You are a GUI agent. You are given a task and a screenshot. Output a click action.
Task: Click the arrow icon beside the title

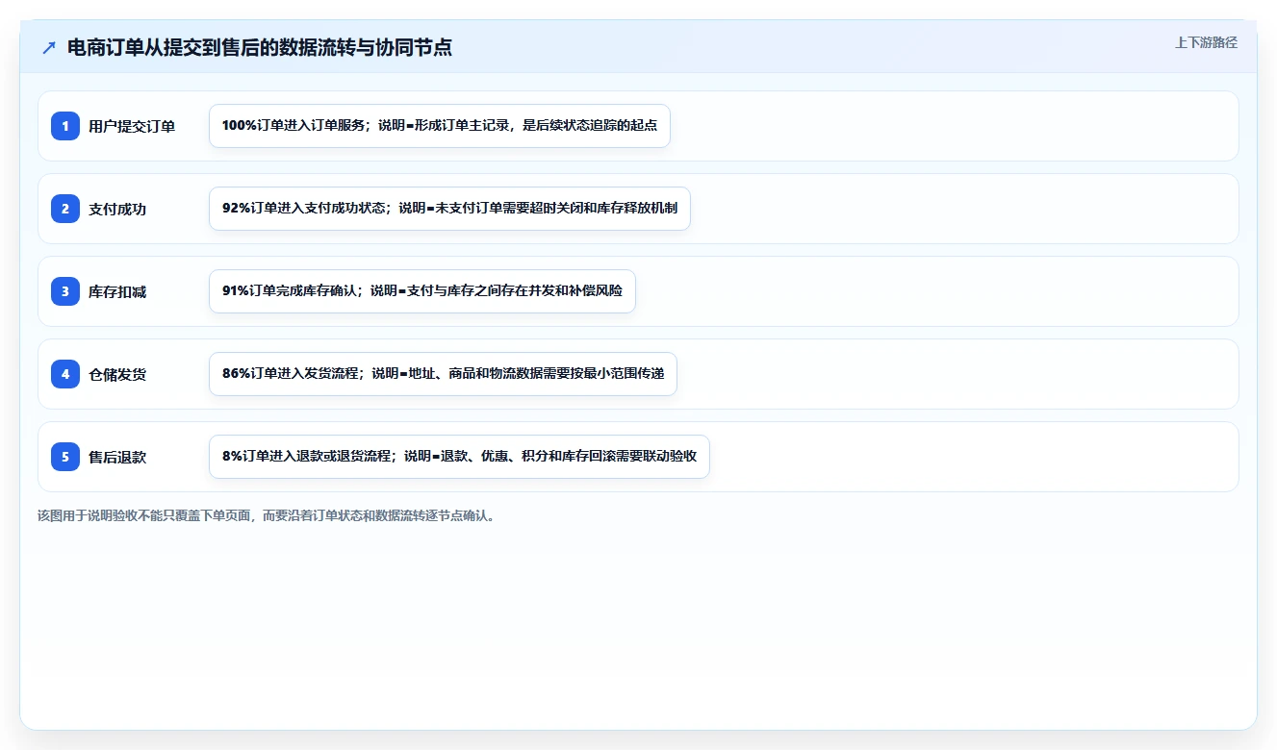[x=49, y=47]
